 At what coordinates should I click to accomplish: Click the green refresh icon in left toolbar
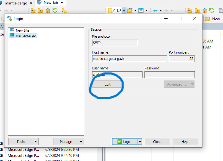coord(55,10)
